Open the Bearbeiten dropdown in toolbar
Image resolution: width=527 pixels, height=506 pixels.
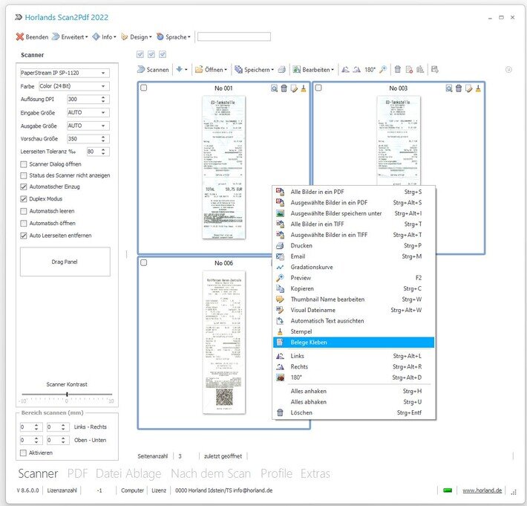pyautogui.click(x=313, y=70)
